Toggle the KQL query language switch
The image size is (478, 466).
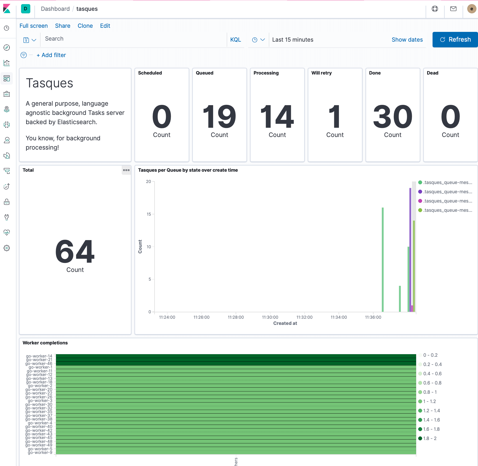[x=235, y=40]
